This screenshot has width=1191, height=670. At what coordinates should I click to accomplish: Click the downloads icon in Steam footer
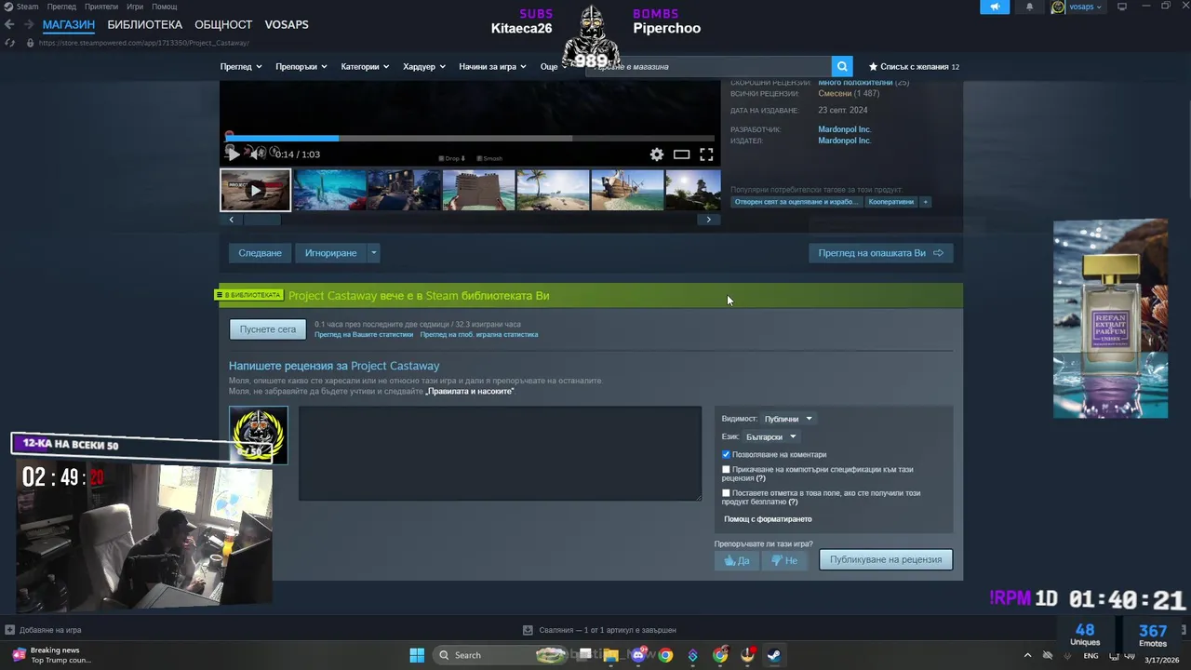point(528,630)
